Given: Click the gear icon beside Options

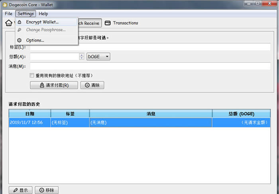Looking at the screenshot, I should coord(19,40).
